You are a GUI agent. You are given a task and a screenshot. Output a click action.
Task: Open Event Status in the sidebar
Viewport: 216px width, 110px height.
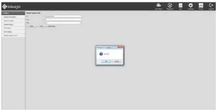[x=13, y=32]
